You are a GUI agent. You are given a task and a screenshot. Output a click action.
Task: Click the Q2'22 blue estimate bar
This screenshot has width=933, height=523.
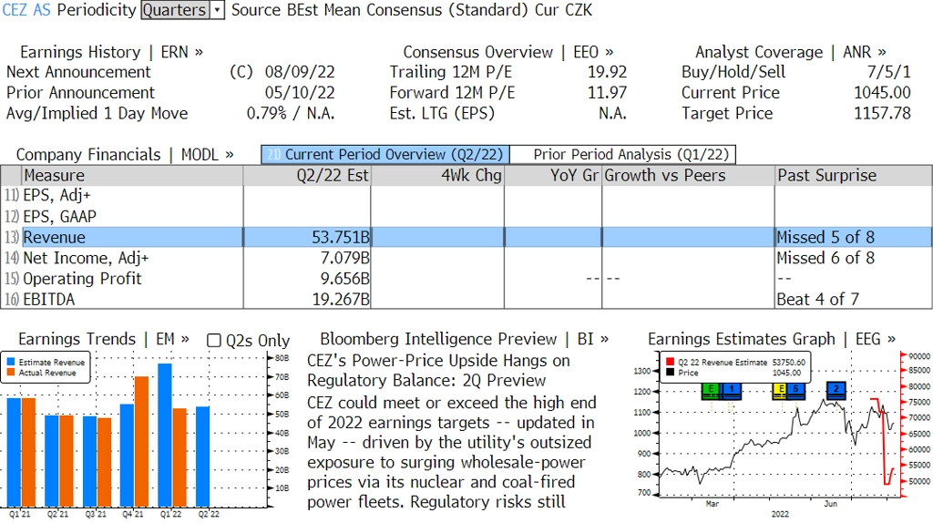pyautogui.click(x=203, y=456)
